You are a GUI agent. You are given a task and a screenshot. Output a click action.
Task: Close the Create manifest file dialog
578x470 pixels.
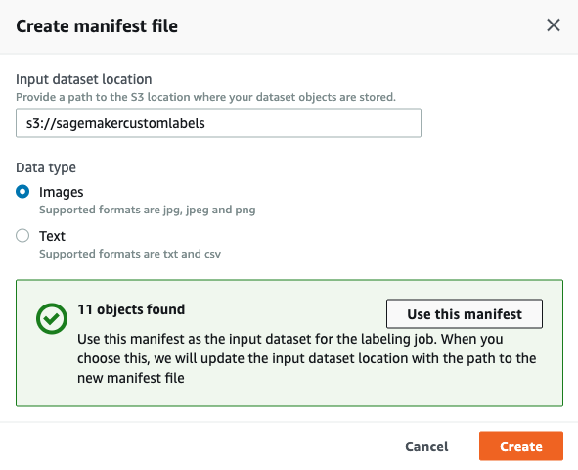(x=554, y=25)
